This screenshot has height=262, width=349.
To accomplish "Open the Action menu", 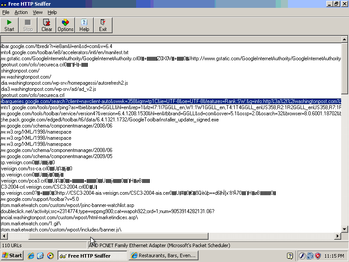I will pos(21,13).
